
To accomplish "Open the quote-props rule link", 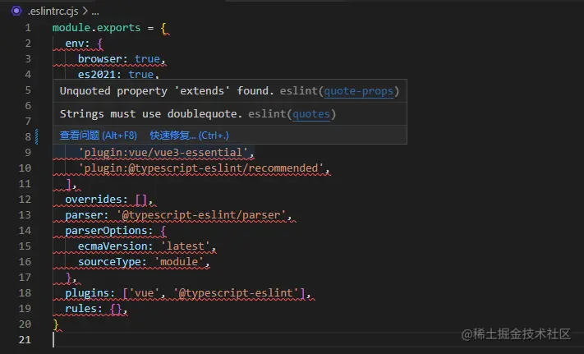I will [x=358, y=91].
